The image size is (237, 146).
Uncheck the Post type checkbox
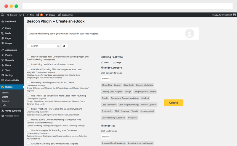click(102, 62)
